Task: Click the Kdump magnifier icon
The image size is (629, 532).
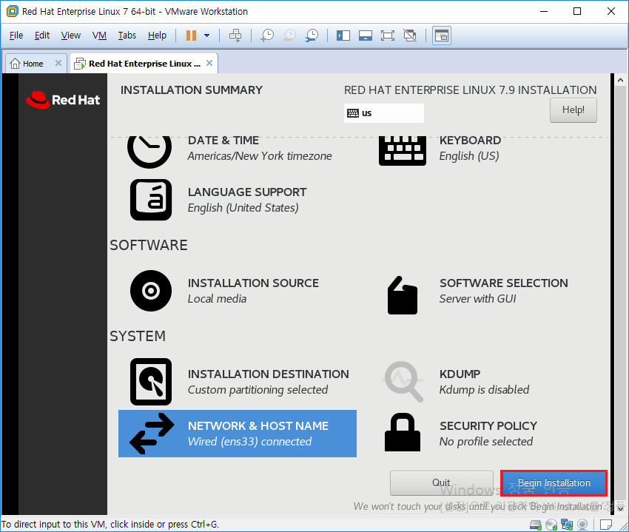Action: tap(403, 382)
